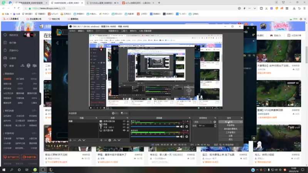Open desktop audio settings gear
Viewport: 308px width, 173px height.
pos(187,136)
